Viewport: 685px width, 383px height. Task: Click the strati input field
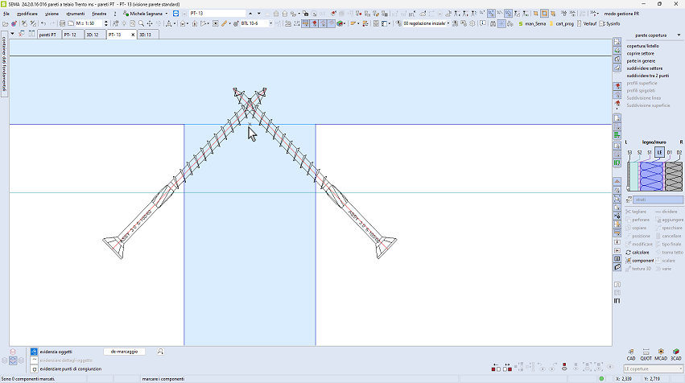coord(658,200)
